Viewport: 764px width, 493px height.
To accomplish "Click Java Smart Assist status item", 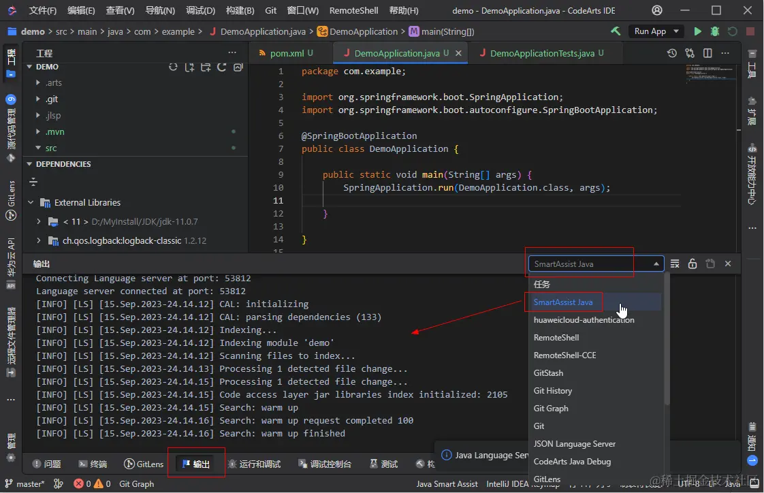I will [447, 483].
